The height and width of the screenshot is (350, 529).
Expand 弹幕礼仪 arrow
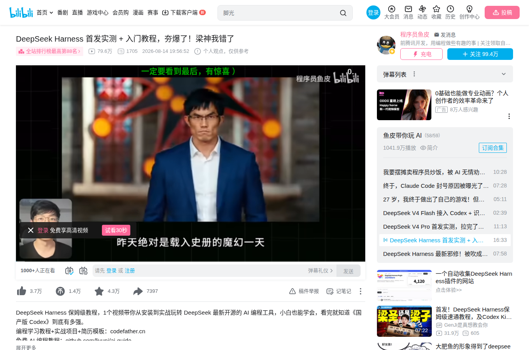click(x=331, y=271)
